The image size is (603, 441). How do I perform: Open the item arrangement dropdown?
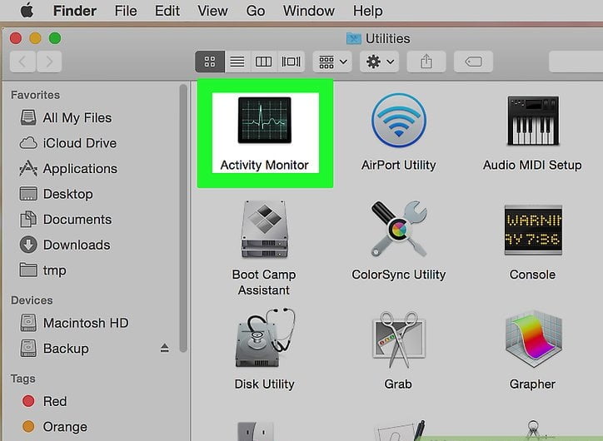pos(332,62)
